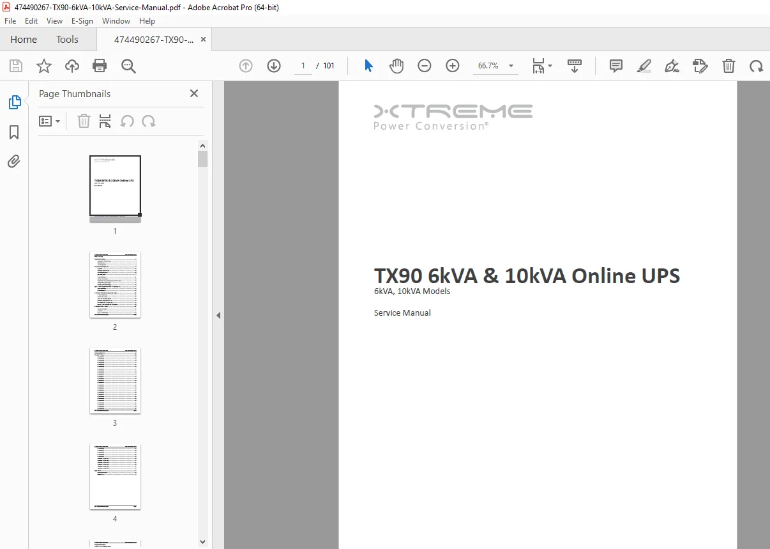The image size is (770, 549).
Task: Click the thumbnails panel delete pages trash icon
Action: [x=84, y=121]
